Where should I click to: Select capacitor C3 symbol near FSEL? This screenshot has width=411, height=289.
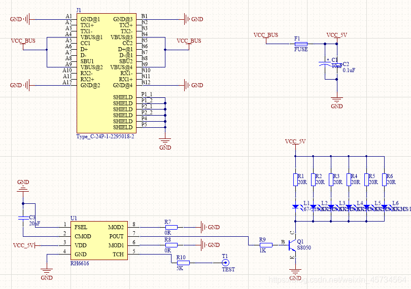pos(23,218)
